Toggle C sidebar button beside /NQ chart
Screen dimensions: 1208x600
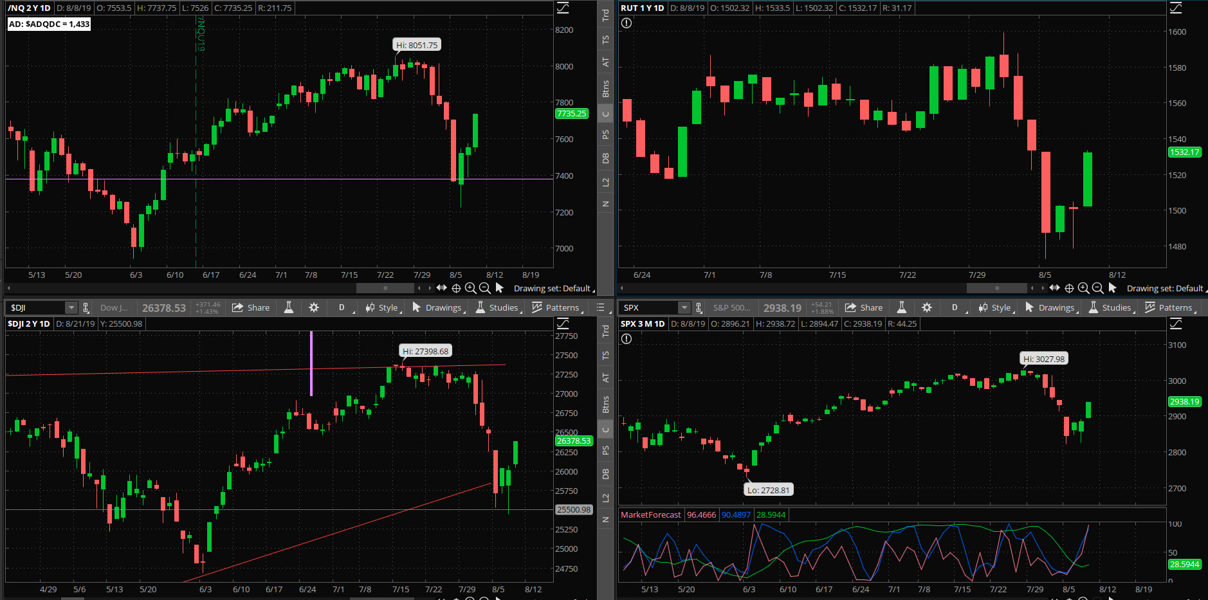[605, 114]
